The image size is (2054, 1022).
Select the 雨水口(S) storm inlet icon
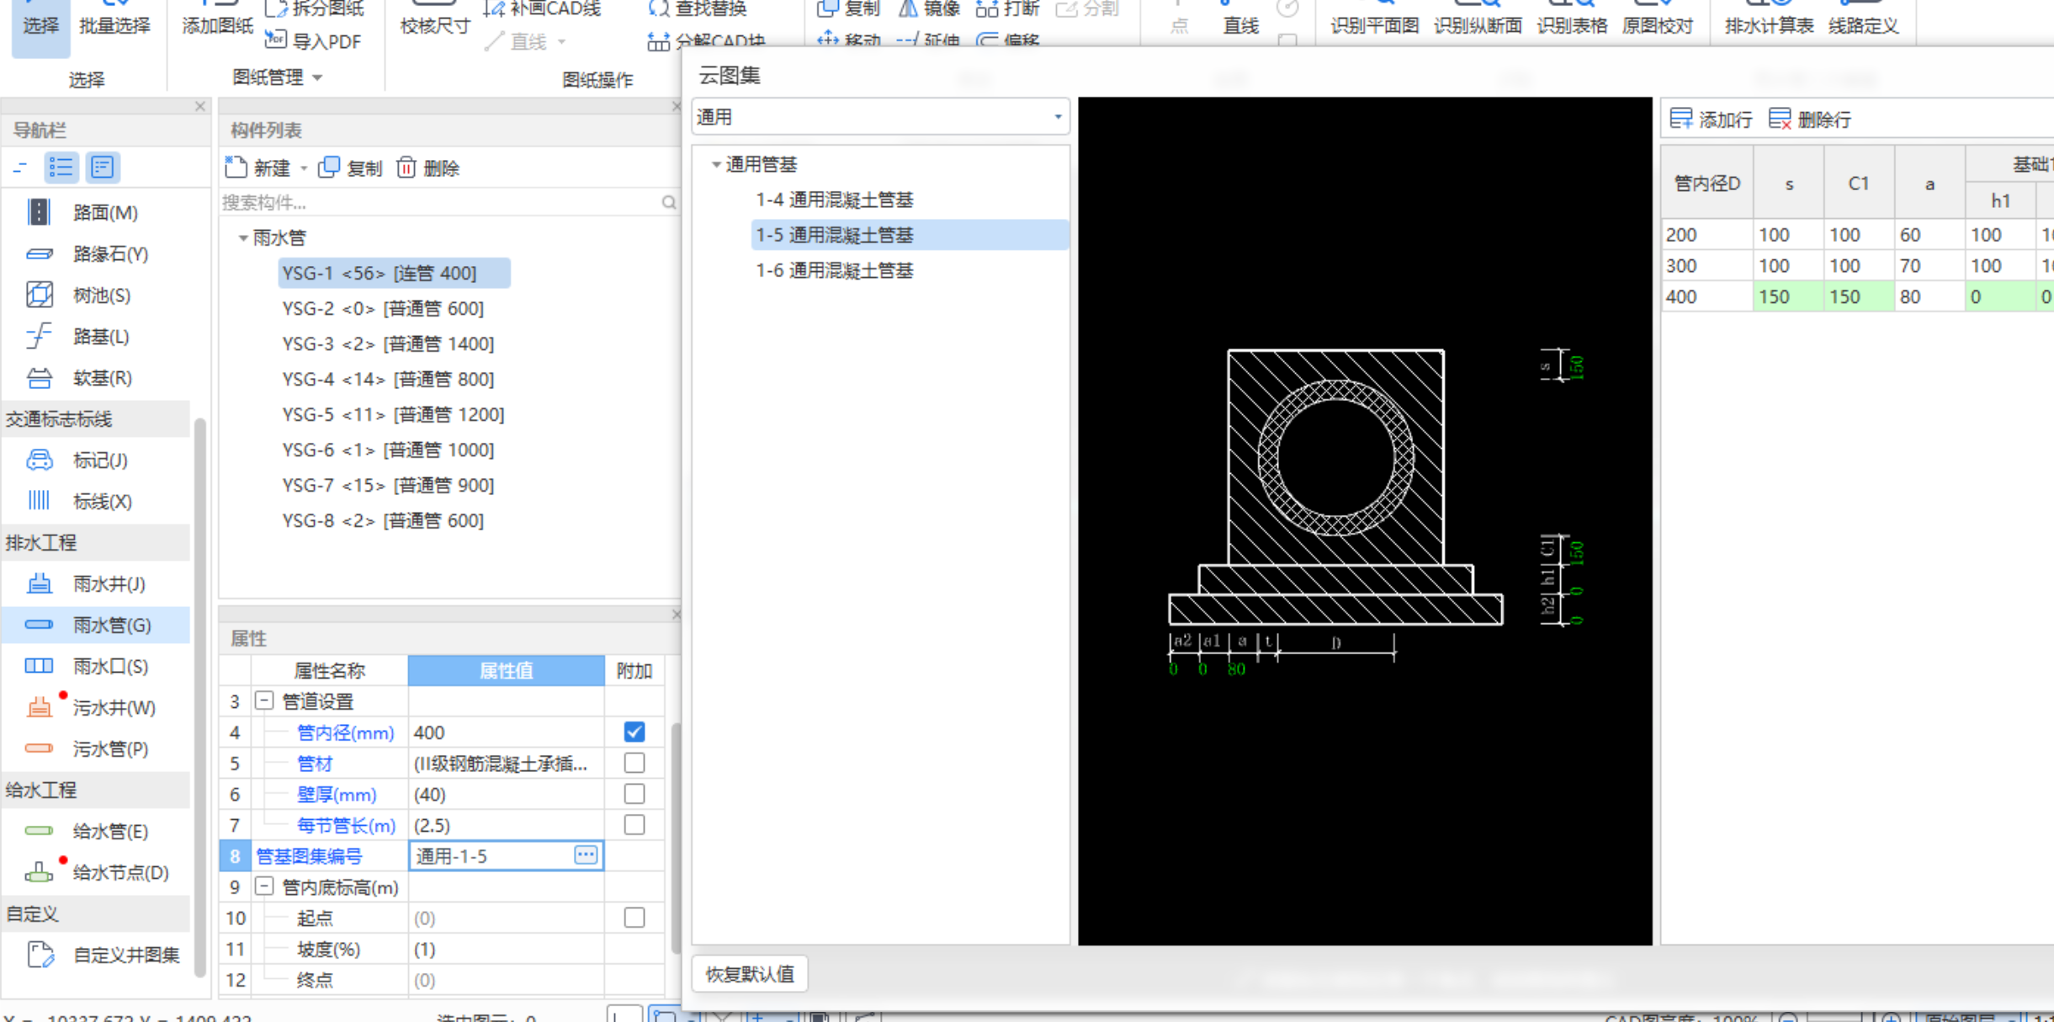click(x=39, y=666)
